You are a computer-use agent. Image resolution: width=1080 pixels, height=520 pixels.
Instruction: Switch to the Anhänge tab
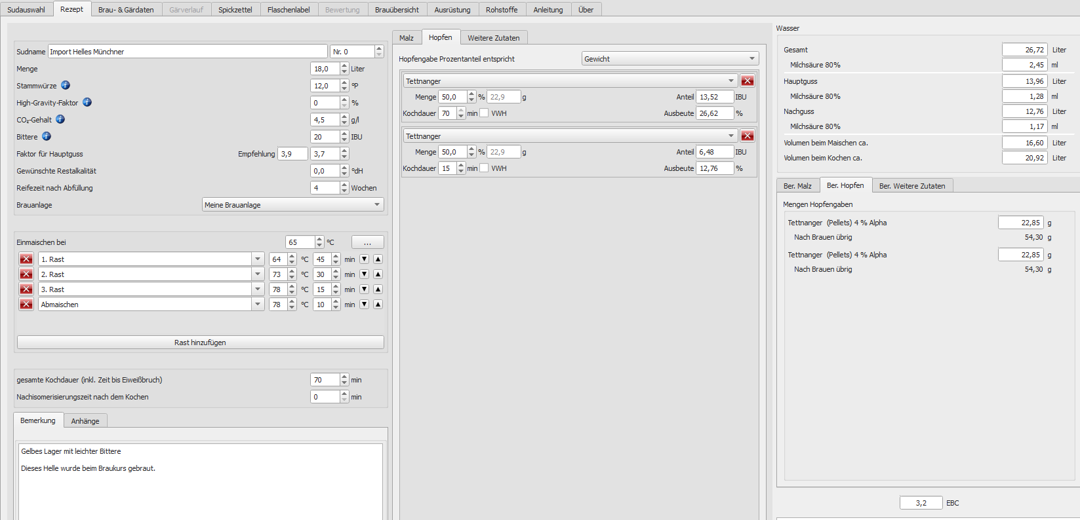[x=85, y=421]
